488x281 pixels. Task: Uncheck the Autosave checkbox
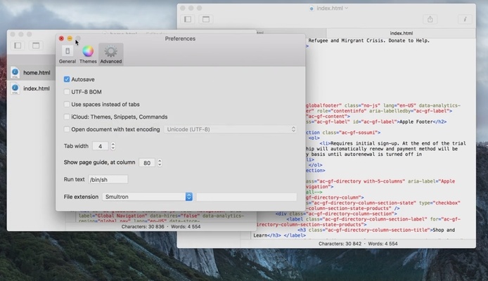coord(67,79)
